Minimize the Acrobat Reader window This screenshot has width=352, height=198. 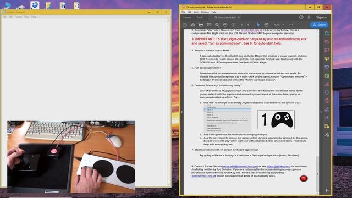coord(310,7)
